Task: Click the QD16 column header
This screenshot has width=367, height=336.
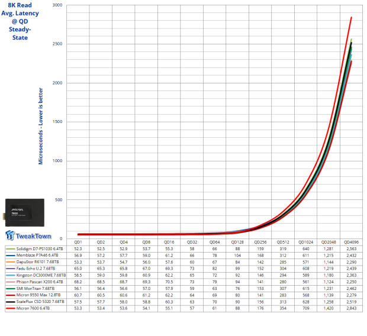Action: click(169, 242)
